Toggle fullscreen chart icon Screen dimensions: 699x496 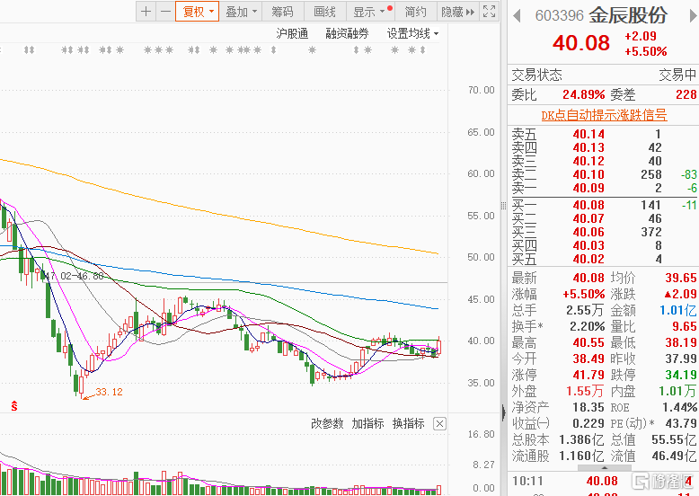pyautogui.click(x=489, y=12)
